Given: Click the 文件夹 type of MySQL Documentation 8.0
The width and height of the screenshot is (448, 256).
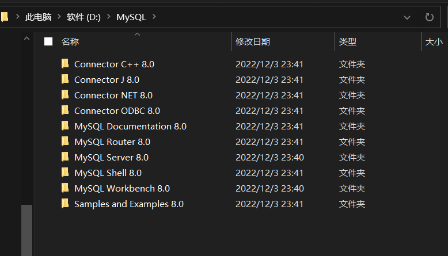Looking at the screenshot, I should pyautogui.click(x=352, y=127).
